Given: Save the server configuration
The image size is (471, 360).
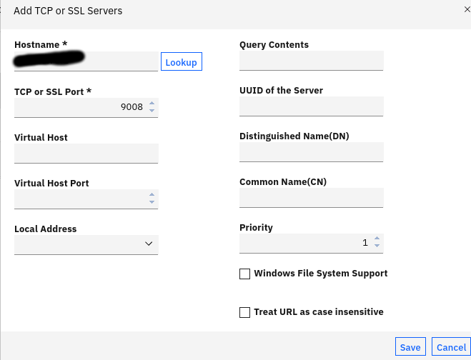Looking at the screenshot, I should (x=410, y=347).
